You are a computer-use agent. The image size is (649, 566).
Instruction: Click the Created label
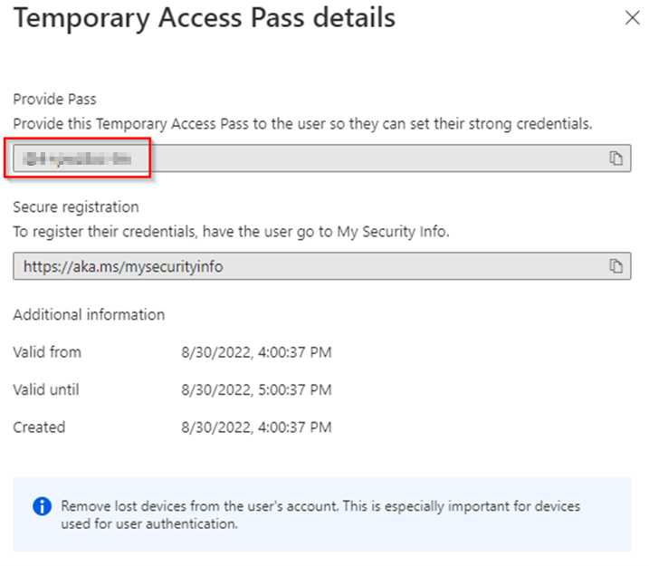tap(39, 427)
